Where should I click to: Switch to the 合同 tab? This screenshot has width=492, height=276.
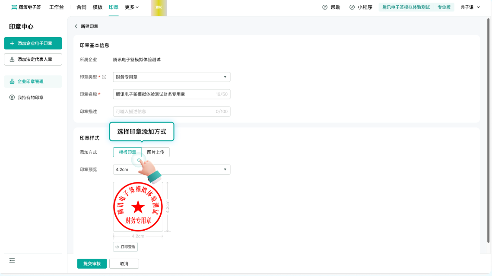[x=81, y=7]
